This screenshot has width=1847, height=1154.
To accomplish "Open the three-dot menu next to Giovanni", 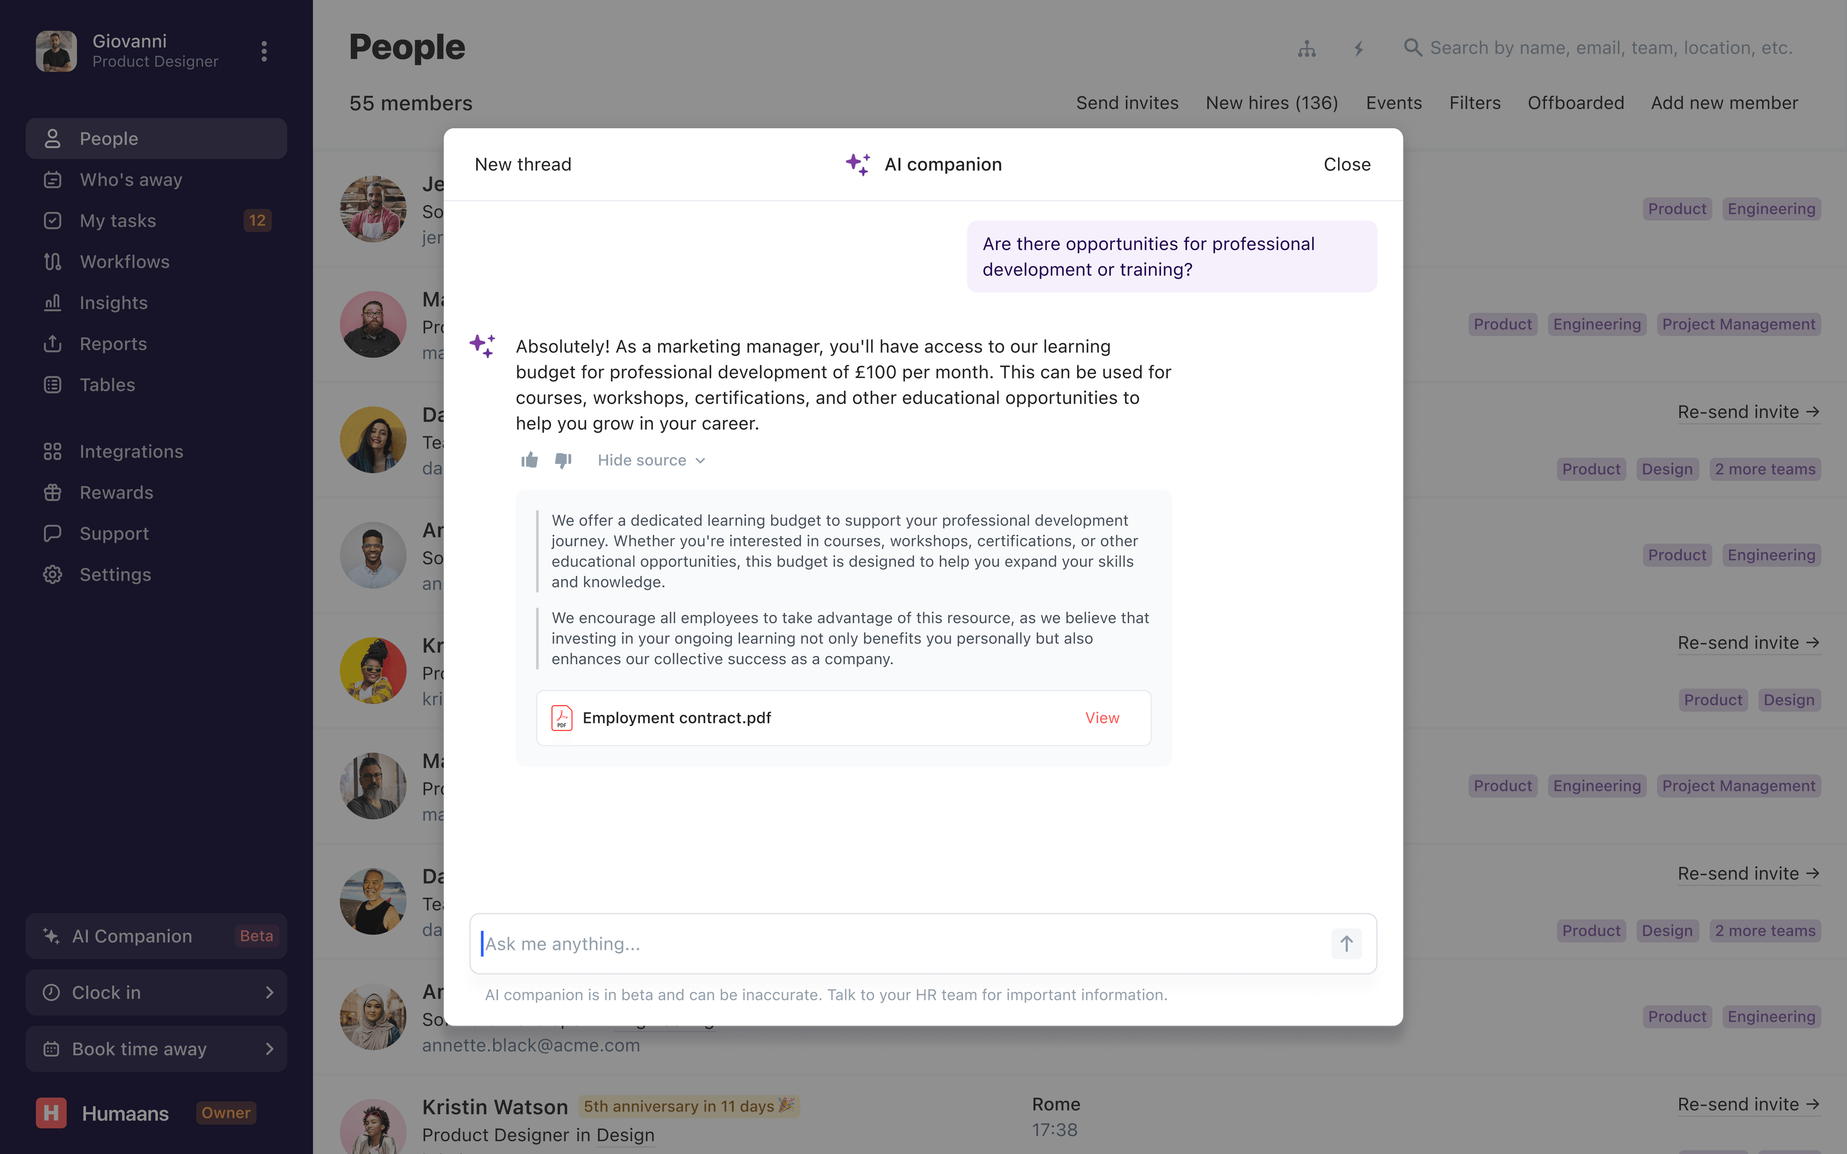I will [x=263, y=51].
